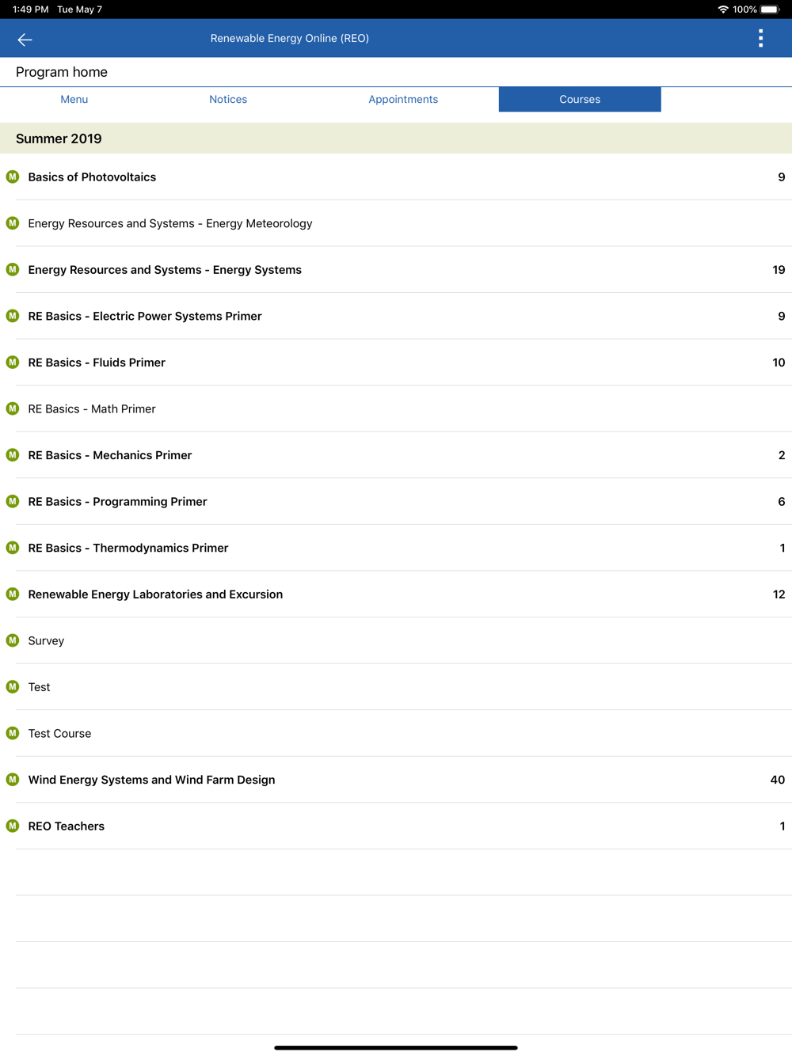792x1056 pixels.
Task: Tap unread count 19 for Energy Systems
Action: (x=779, y=270)
